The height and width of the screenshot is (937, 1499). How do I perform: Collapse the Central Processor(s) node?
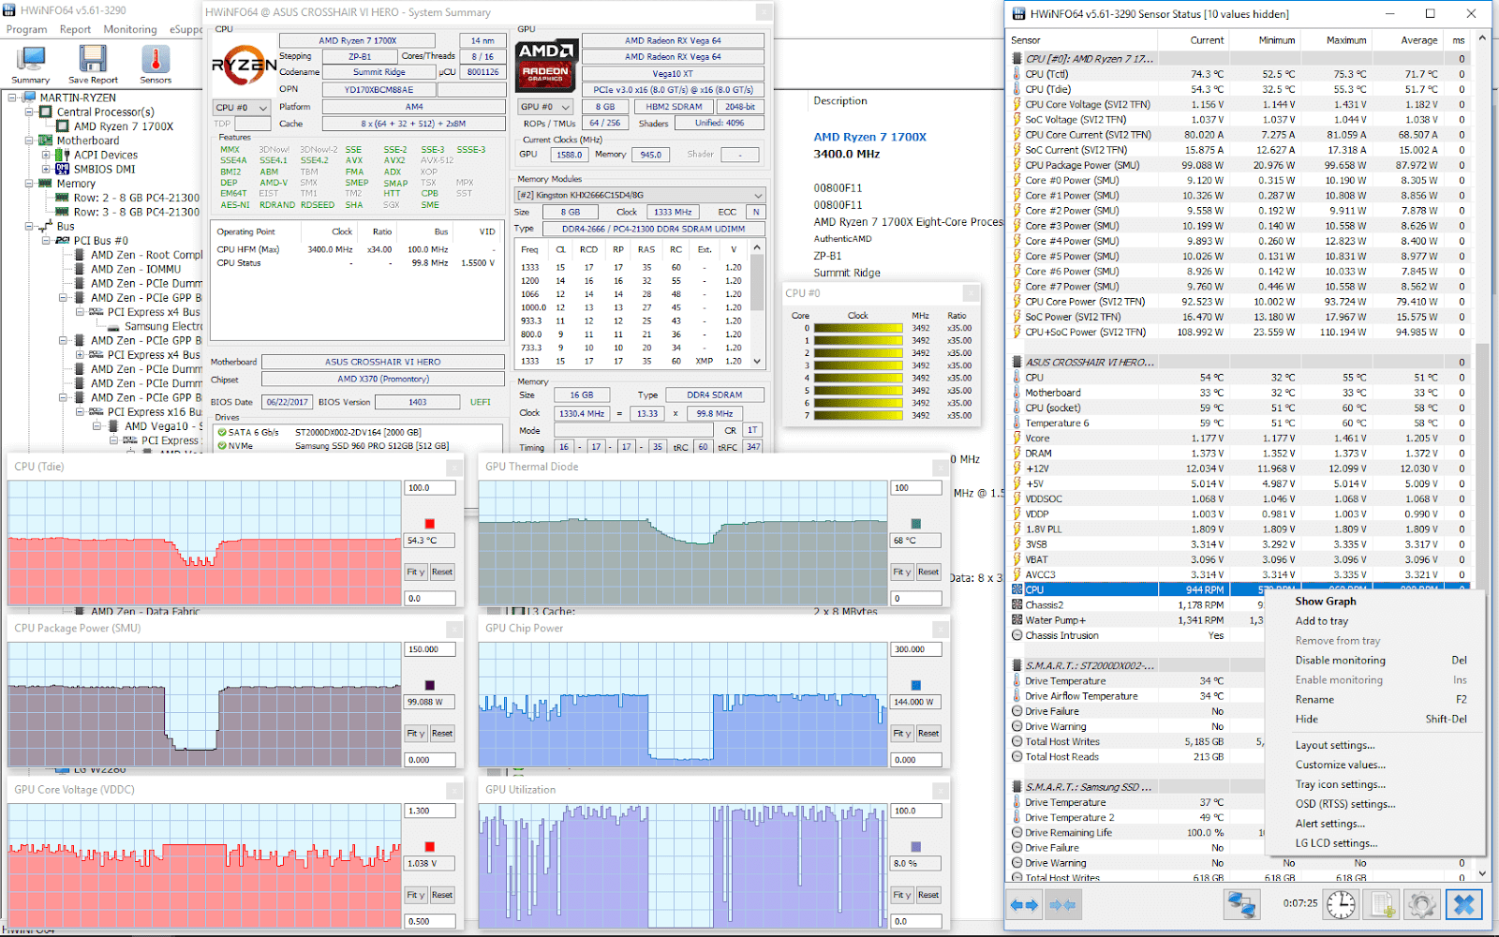click(x=29, y=112)
